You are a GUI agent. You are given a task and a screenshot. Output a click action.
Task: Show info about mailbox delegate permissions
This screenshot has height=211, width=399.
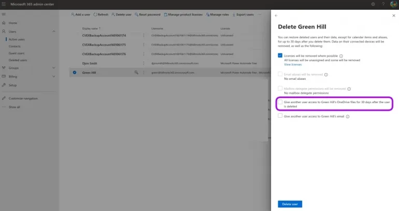[349, 89]
